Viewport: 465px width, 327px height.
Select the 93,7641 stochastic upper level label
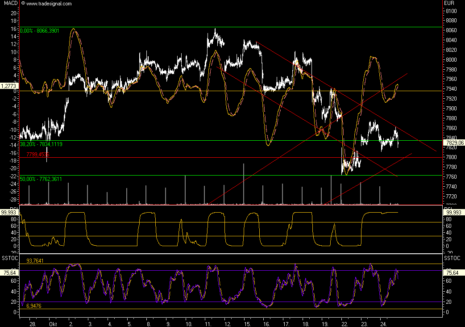point(35,260)
